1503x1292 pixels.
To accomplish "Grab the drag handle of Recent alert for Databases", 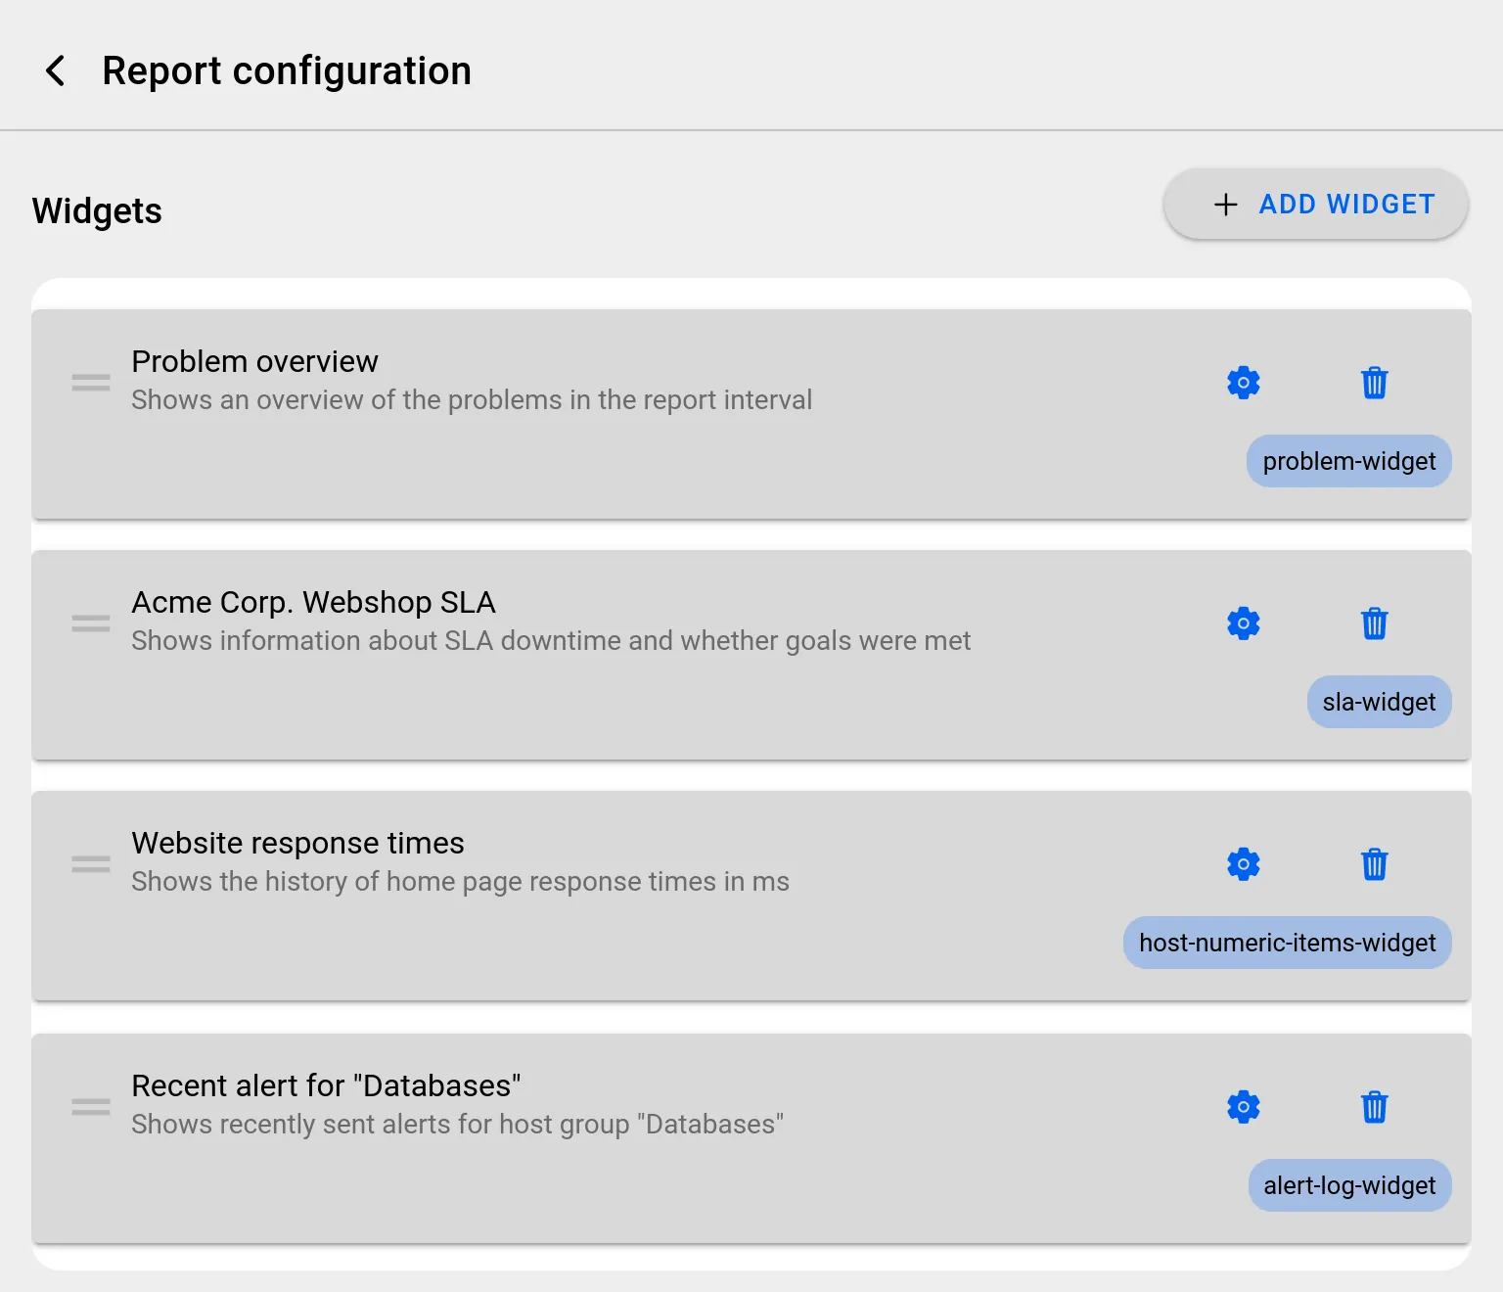I will [x=91, y=1107].
